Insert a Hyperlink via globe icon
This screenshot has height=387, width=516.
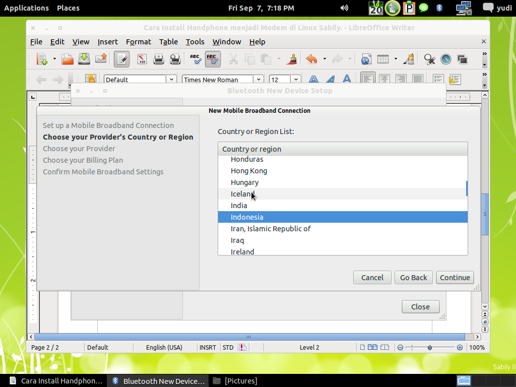(366, 59)
